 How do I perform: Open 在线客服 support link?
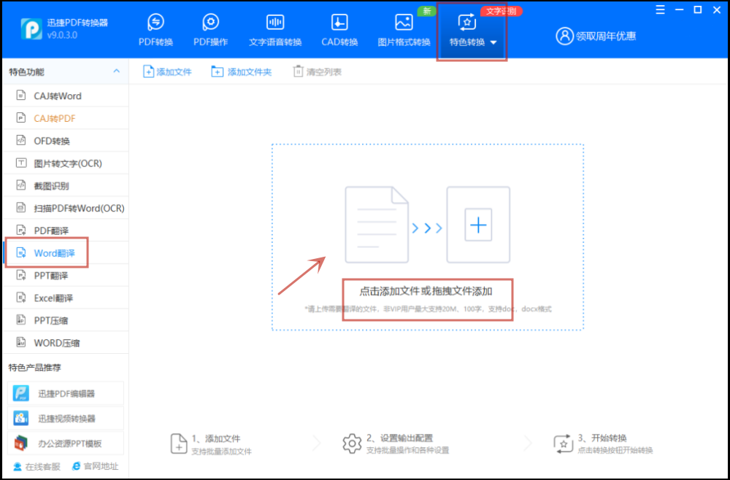click(36, 467)
